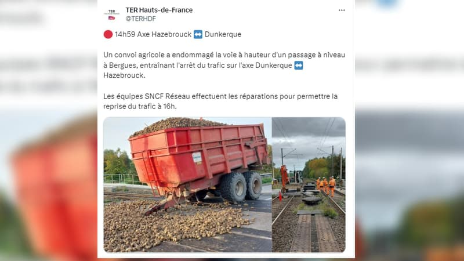Click the '14h59' time text
This screenshot has height=261, width=464.
pos(125,34)
